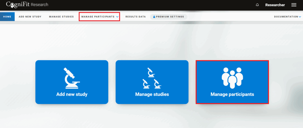The image size is (303, 128).
Task: Click the CogniFit Research logo
Action: click(27, 5)
